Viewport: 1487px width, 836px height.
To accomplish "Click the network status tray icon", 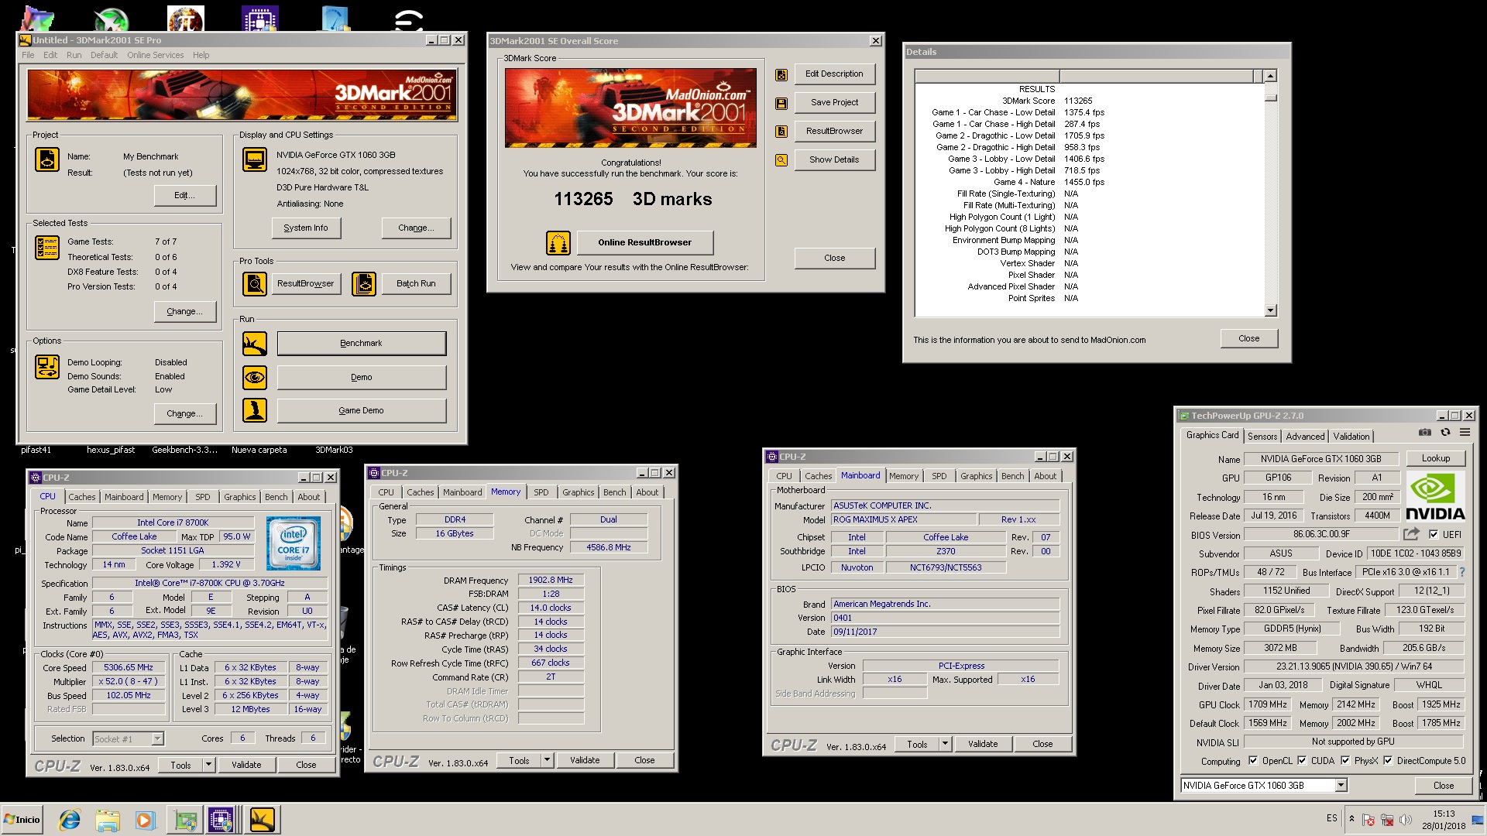I will click(1387, 820).
